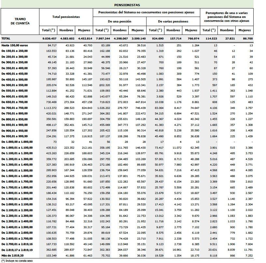Image resolution: width=266 pixels, height=263 pixels.
Task: Select the TRAMO DE CUANTÍA column header
Action: 20,21
